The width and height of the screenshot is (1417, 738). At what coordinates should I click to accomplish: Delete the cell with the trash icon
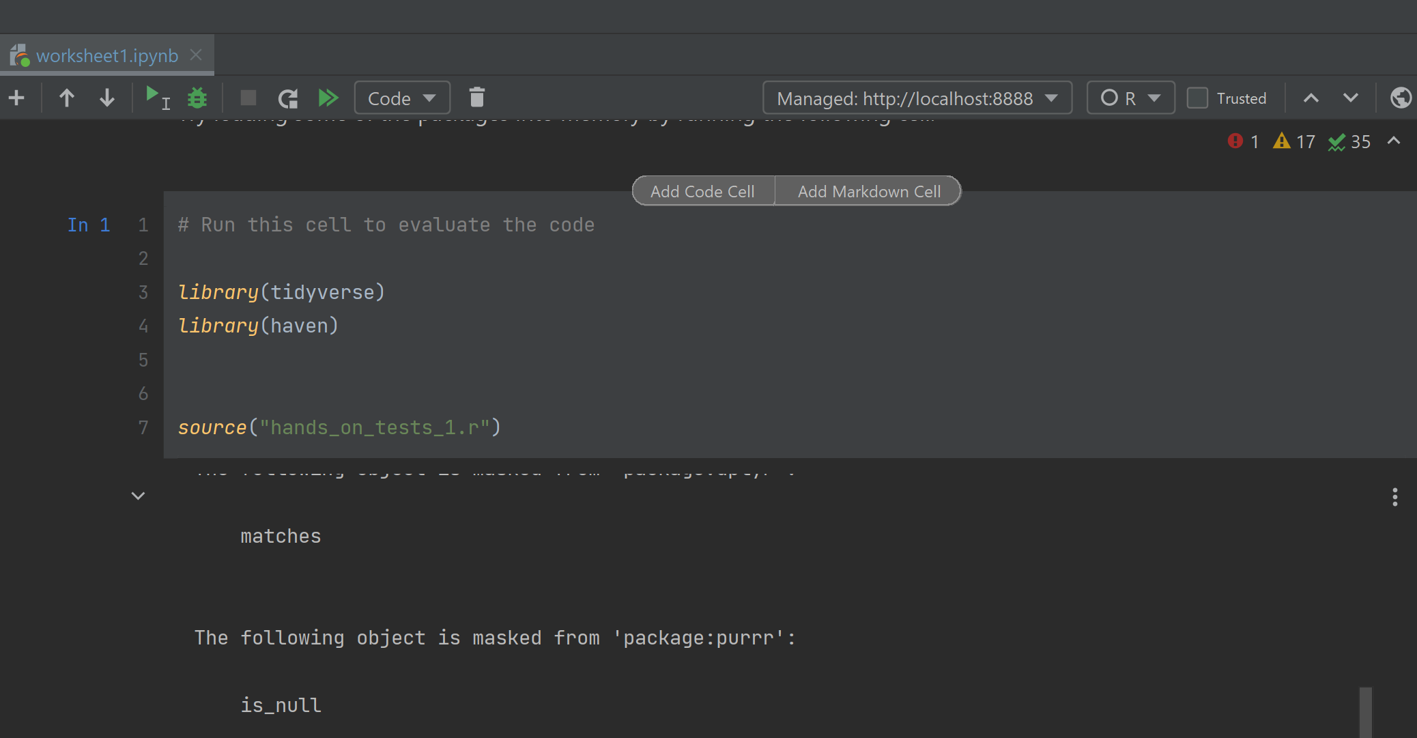coord(477,98)
